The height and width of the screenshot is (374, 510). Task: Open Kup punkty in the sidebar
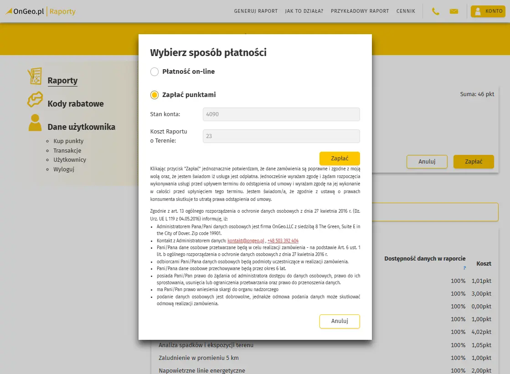coord(68,141)
